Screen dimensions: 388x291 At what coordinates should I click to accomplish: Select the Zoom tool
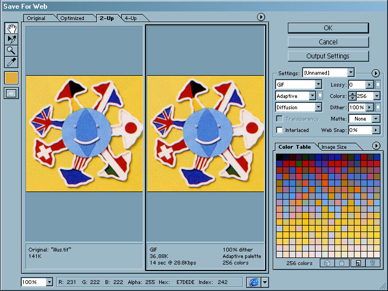click(x=11, y=50)
